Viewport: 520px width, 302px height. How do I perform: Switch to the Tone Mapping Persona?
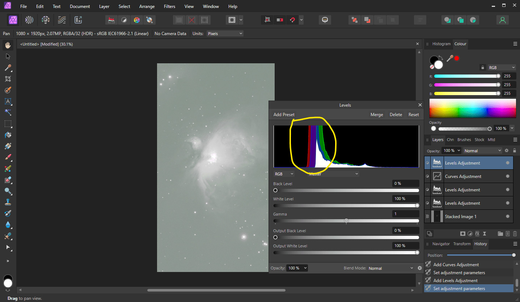pos(62,20)
